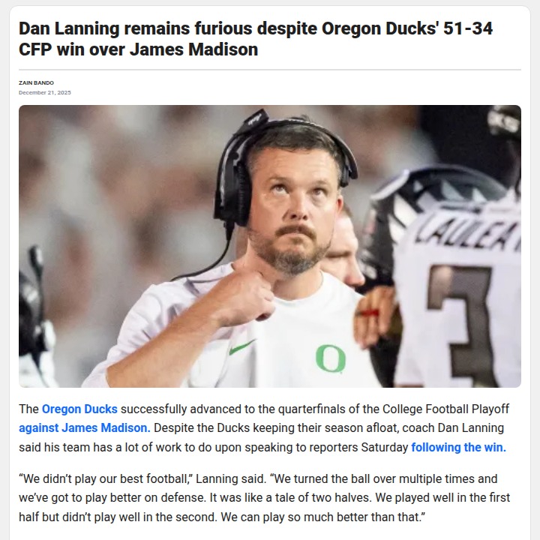Click the divider line below the headline
The height and width of the screenshot is (540, 540).
pos(270,70)
